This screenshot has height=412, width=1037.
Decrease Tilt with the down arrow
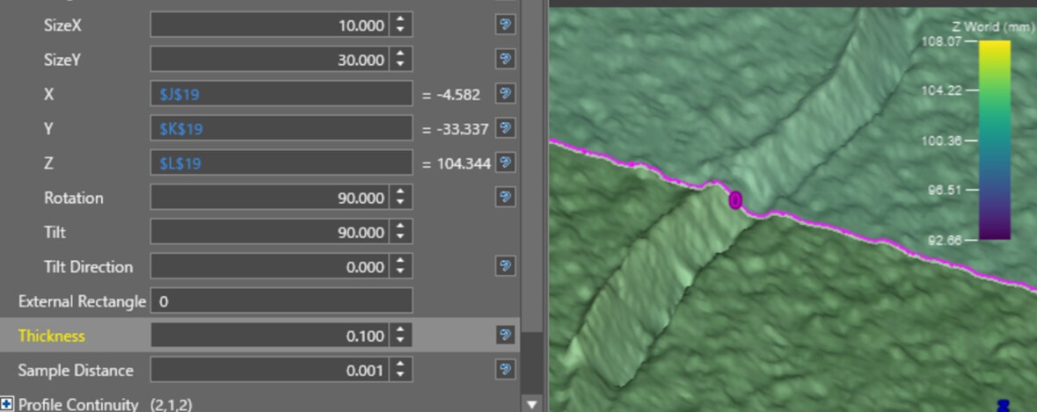point(401,237)
